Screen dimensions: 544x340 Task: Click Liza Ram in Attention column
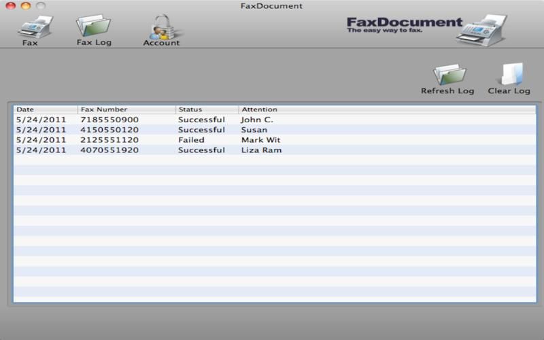point(262,150)
